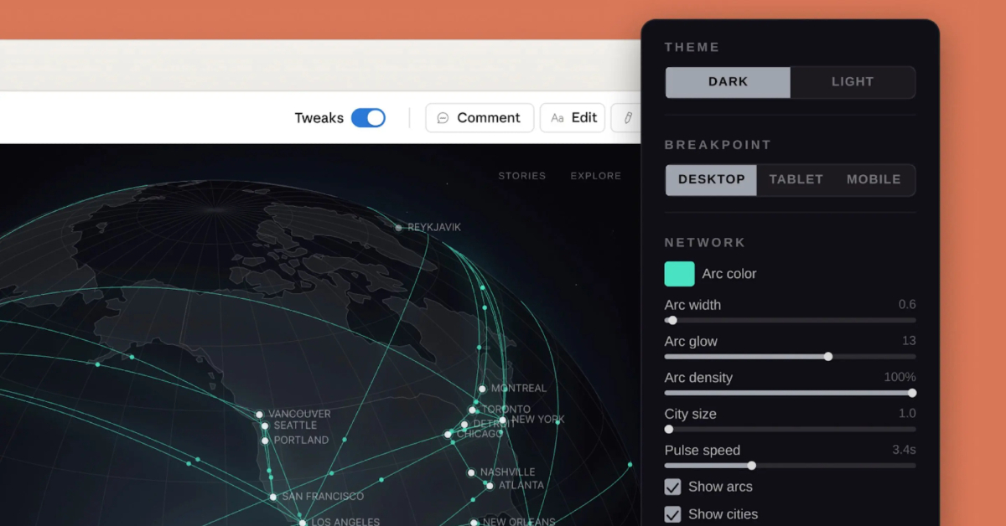Go to the Explore navigation item
This screenshot has height=526, width=1006.
[596, 176]
